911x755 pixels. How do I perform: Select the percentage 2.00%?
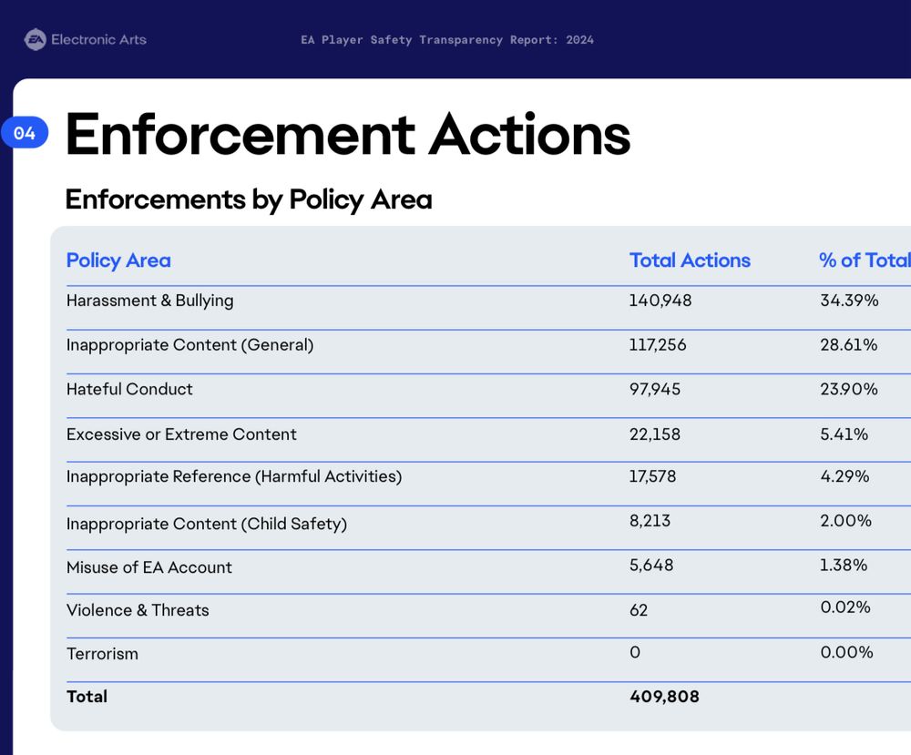tap(845, 521)
